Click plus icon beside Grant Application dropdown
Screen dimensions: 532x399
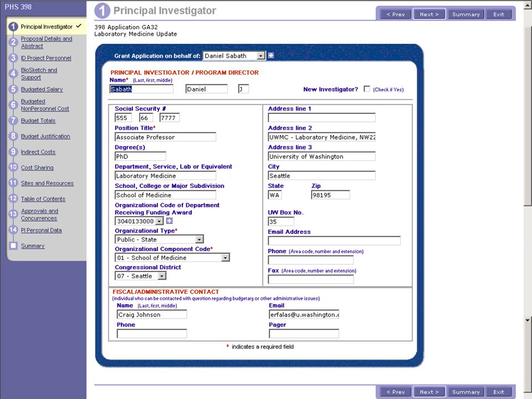tap(271, 55)
